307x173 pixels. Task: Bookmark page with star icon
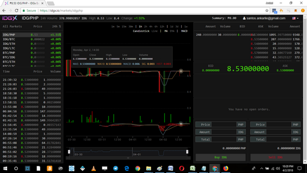pos(267,11)
